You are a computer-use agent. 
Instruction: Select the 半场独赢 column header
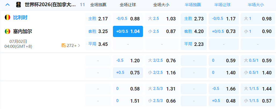193,5
